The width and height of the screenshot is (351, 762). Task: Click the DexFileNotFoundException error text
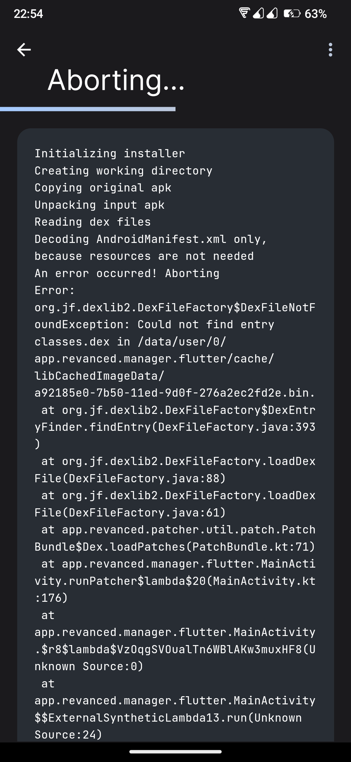click(175, 316)
